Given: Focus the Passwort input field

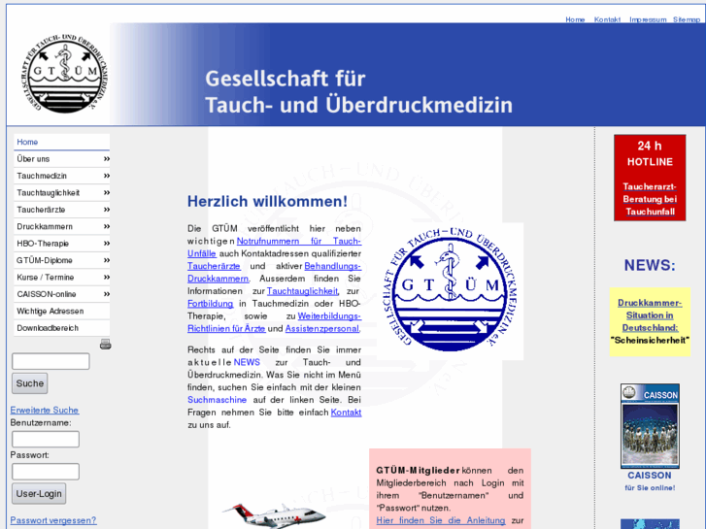Looking at the screenshot, I should (x=46, y=472).
